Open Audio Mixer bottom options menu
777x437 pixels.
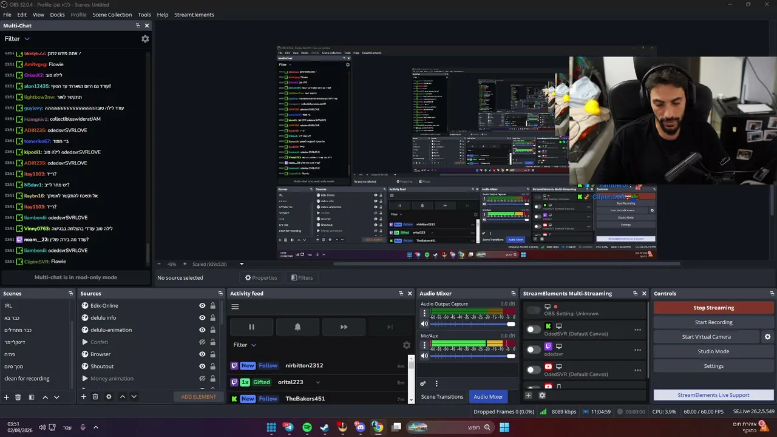[436, 384]
